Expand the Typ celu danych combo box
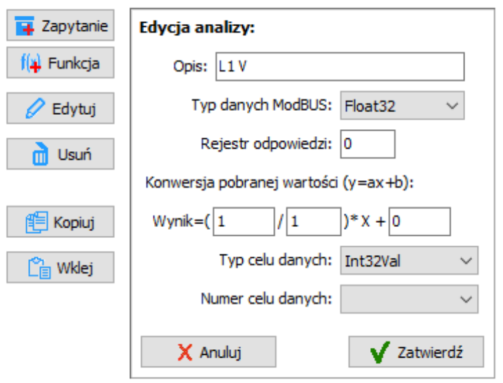This screenshot has height=383, width=503. click(x=409, y=261)
